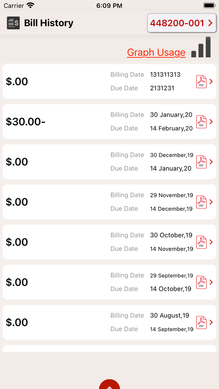Tap the Bill History title
The width and height of the screenshot is (219, 389).
point(49,23)
